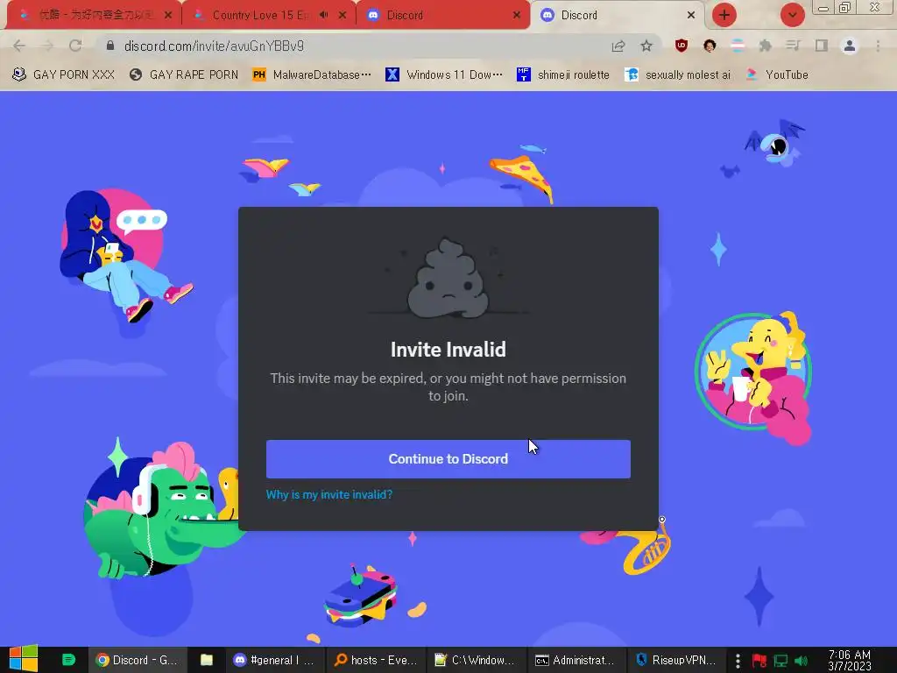Switch to the Administrat... command prompt

click(575, 660)
